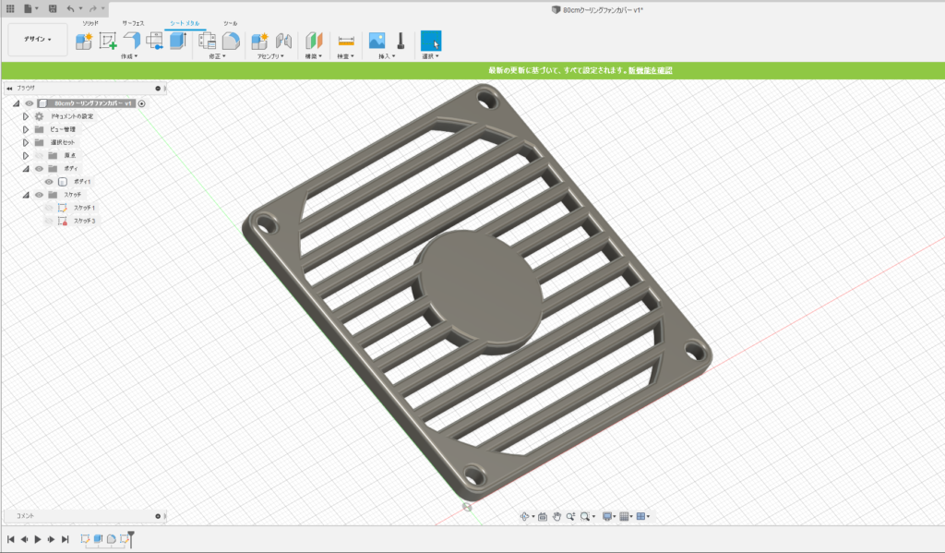This screenshot has width=945, height=553.
Task: Activate the Pan hand tool
Action: [557, 516]
